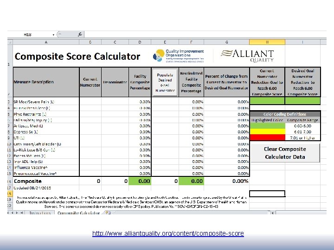Click the Alliant Quality logo

(248, 56)
